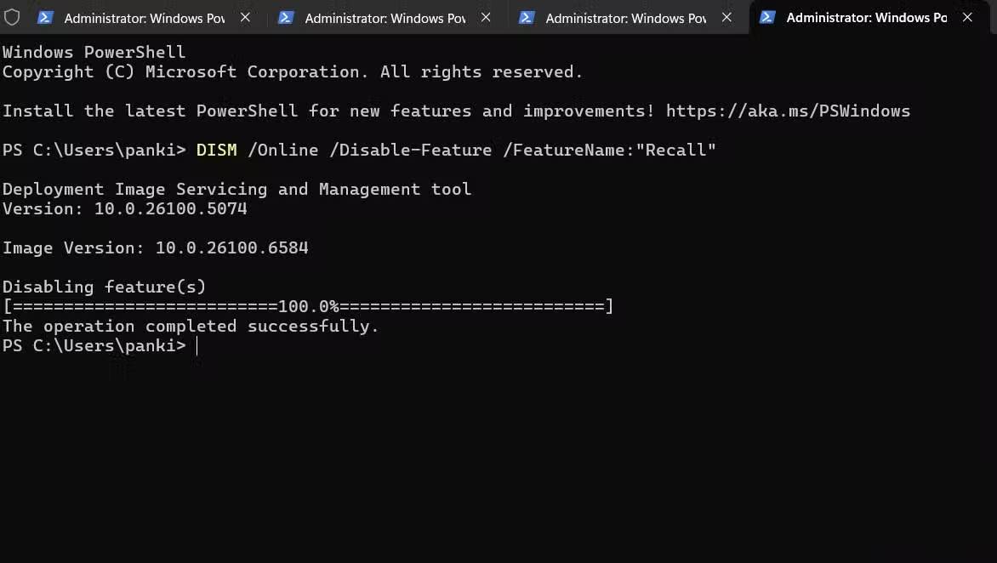
Task: Place cursor at the active command prompt
Action: 197,345
